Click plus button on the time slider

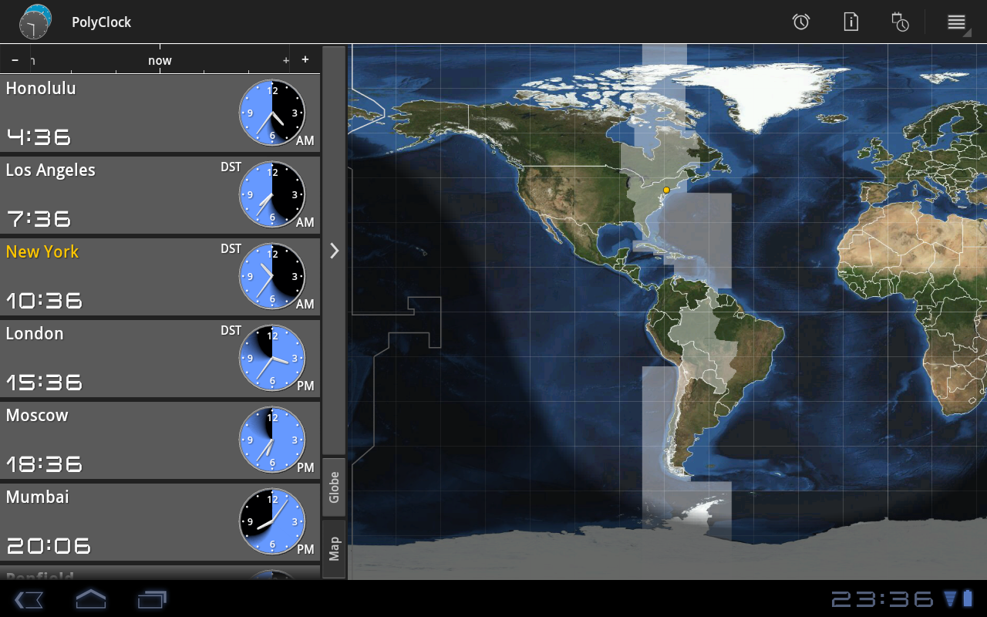(x=305, y=60)
